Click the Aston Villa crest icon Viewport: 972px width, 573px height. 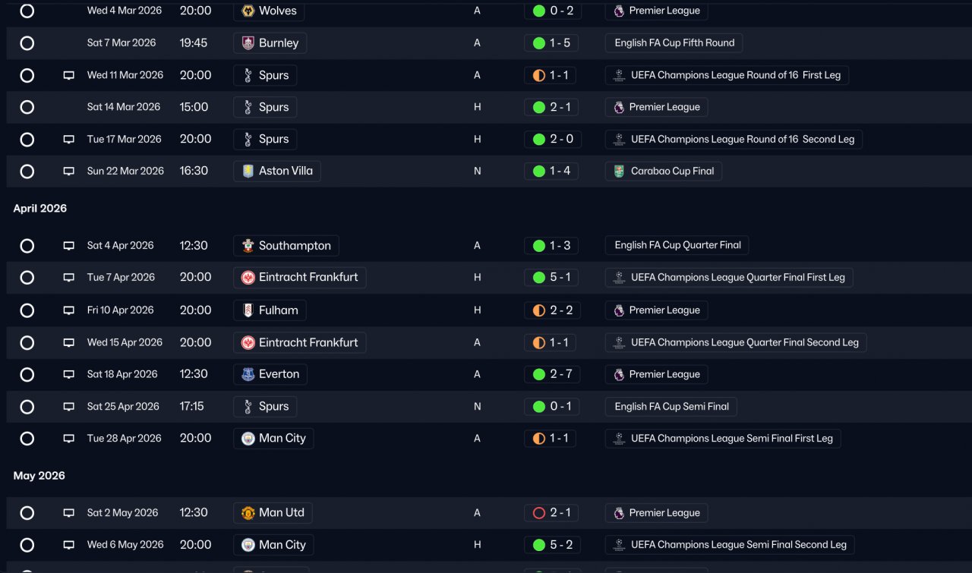(x=248, y=172)
